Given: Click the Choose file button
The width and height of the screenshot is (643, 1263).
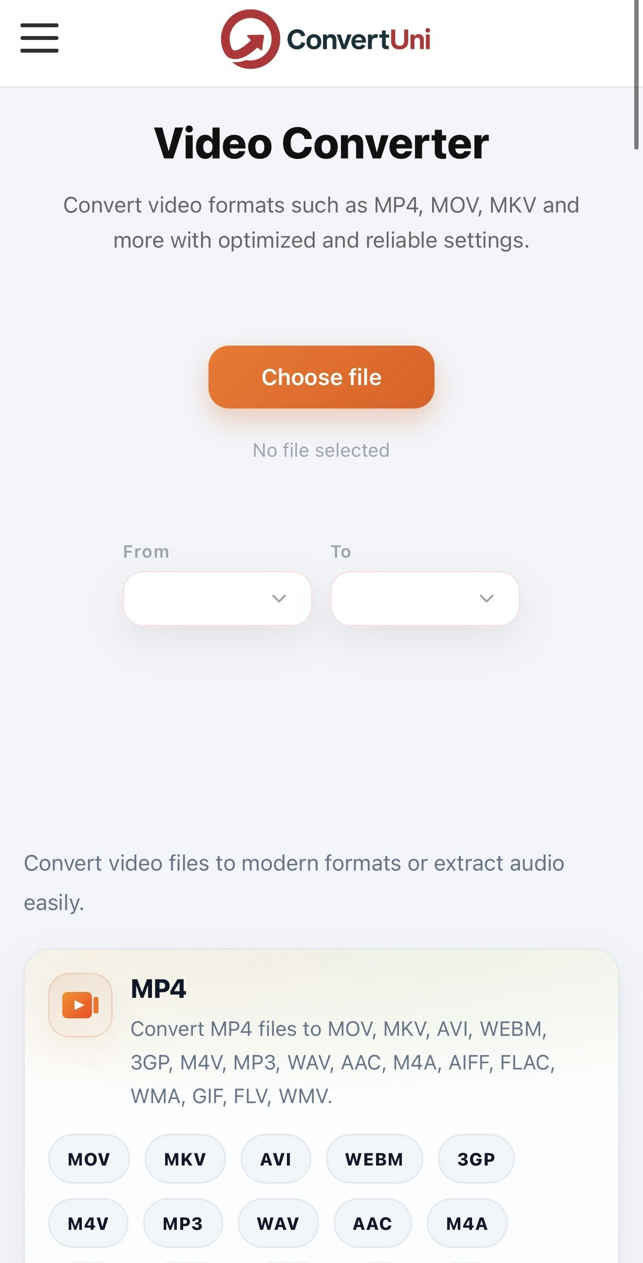Looking at the screenshot, I should click(x=321, y=377).
